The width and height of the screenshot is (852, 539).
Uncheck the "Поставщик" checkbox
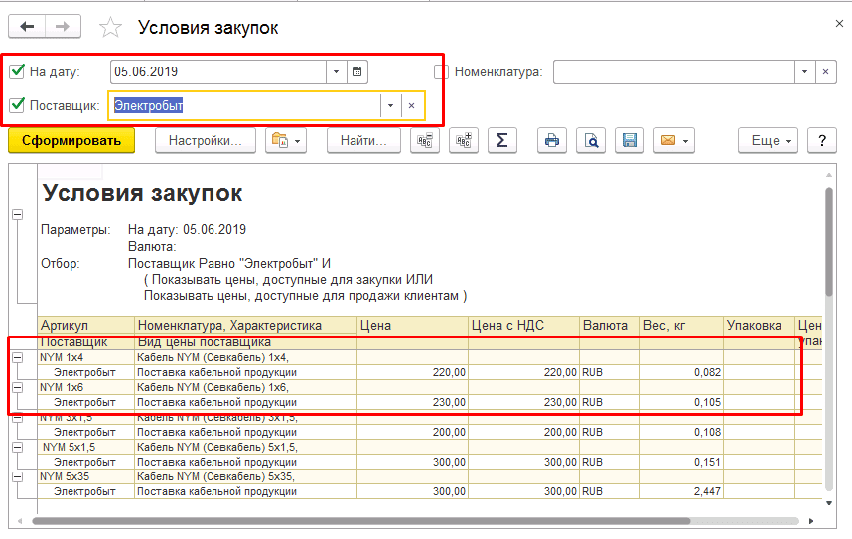17,105
